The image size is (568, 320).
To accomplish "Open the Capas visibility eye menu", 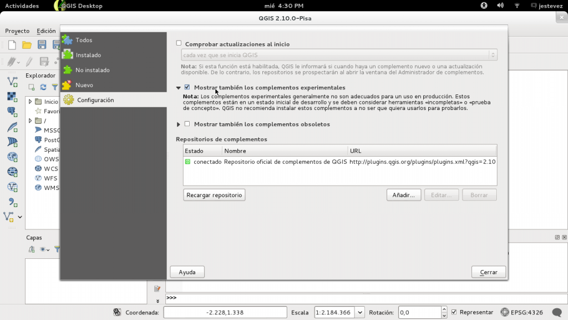I will tap(44, 249).
